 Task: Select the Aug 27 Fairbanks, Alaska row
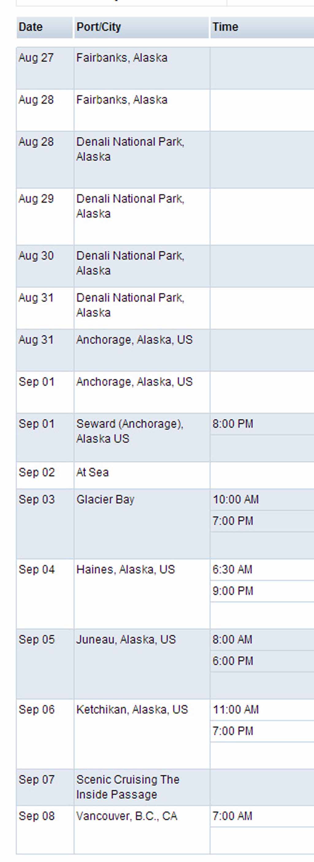165,68
